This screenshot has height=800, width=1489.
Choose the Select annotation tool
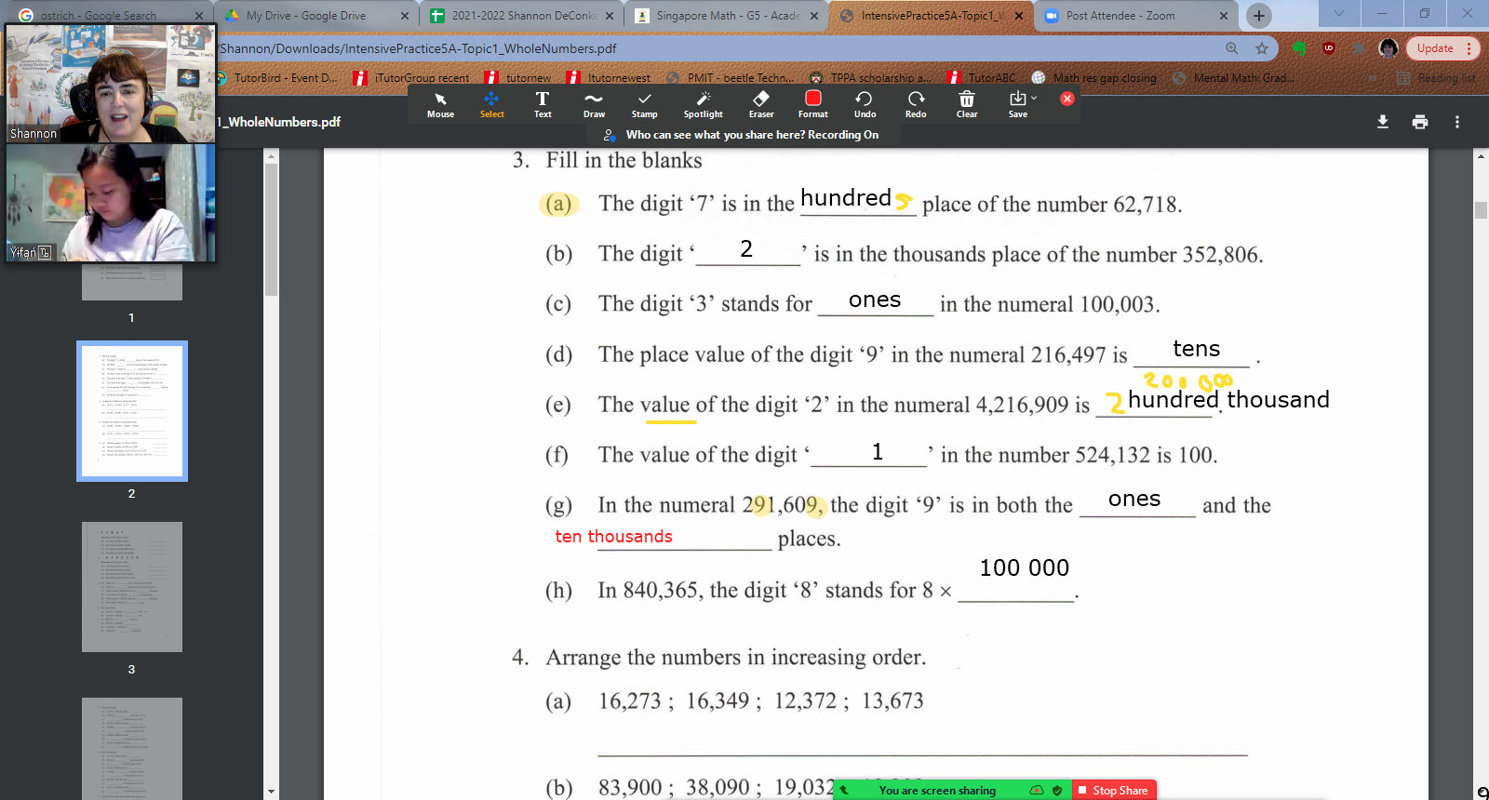[491, 105]
